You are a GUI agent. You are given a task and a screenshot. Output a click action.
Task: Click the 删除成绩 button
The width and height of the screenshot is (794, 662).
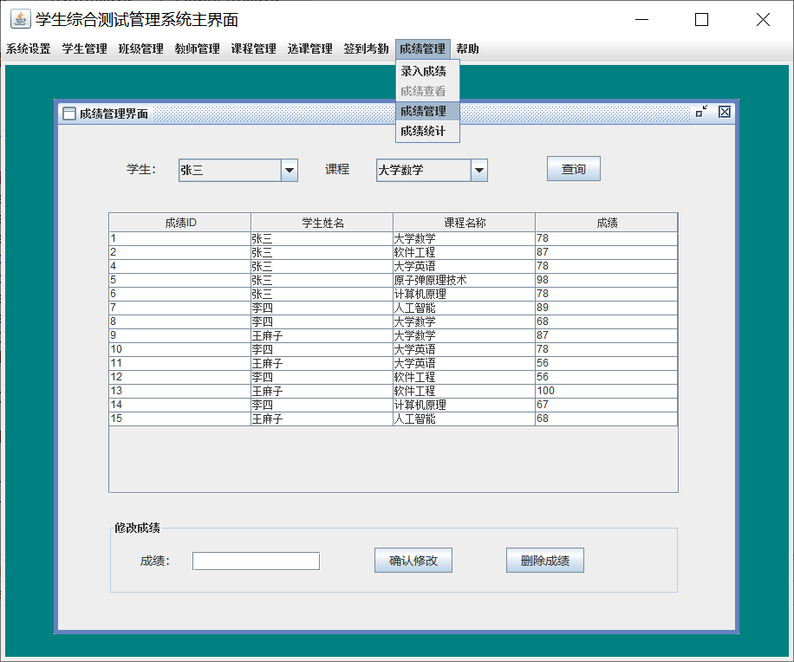tap(545, 561)
